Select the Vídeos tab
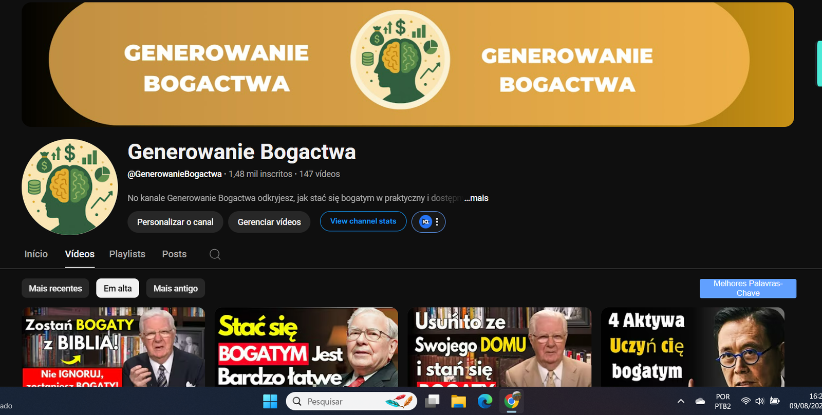This screenshot has height=415, width=822. click(80, 254)
